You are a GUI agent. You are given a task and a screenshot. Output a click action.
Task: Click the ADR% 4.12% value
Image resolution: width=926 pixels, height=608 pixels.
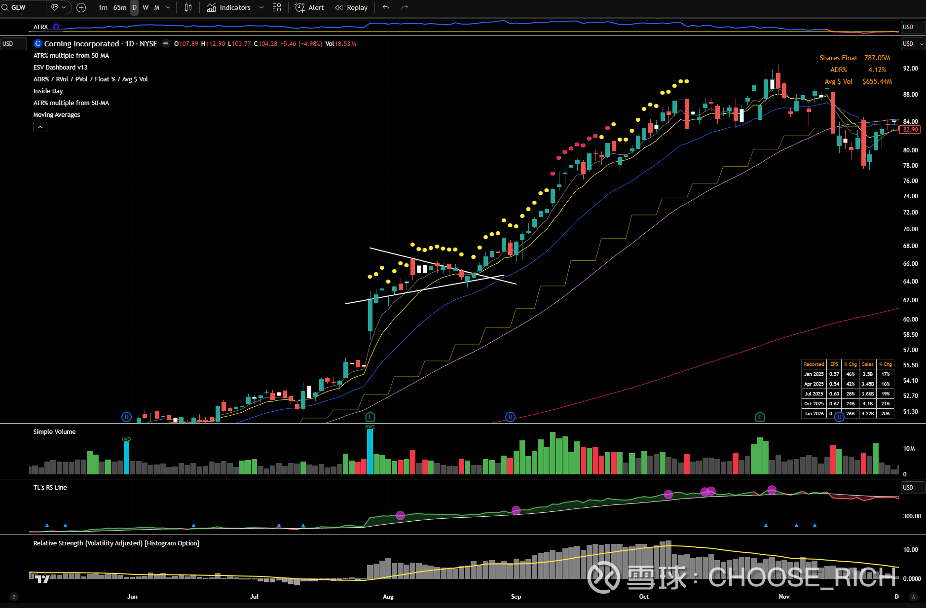[877, 70]
